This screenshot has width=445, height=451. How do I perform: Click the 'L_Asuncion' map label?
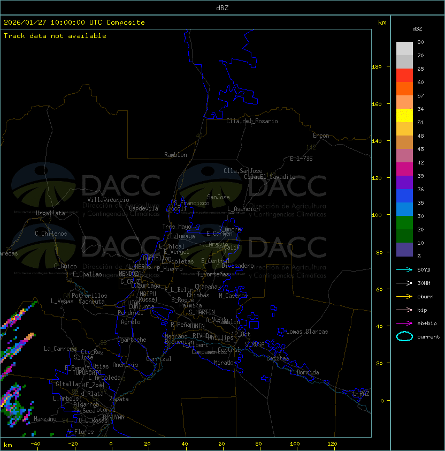coord(243,209)
